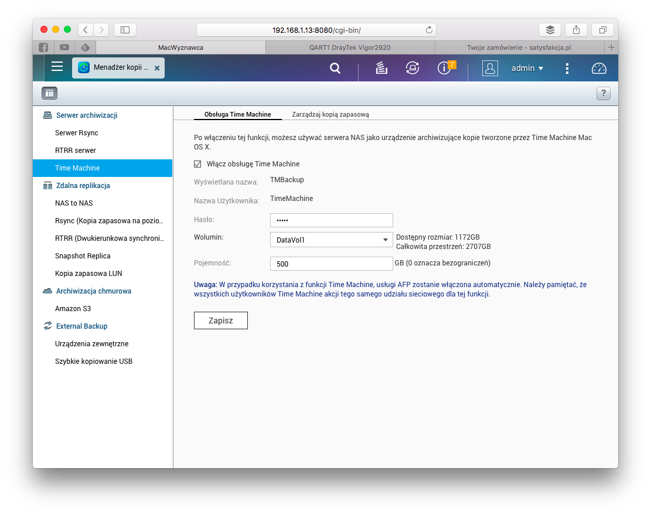Open notifications info icon with badge 7
The image size is (651, 515).
point(444,67)
